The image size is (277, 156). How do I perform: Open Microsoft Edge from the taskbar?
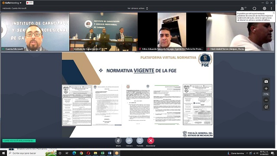coord(74,153)
